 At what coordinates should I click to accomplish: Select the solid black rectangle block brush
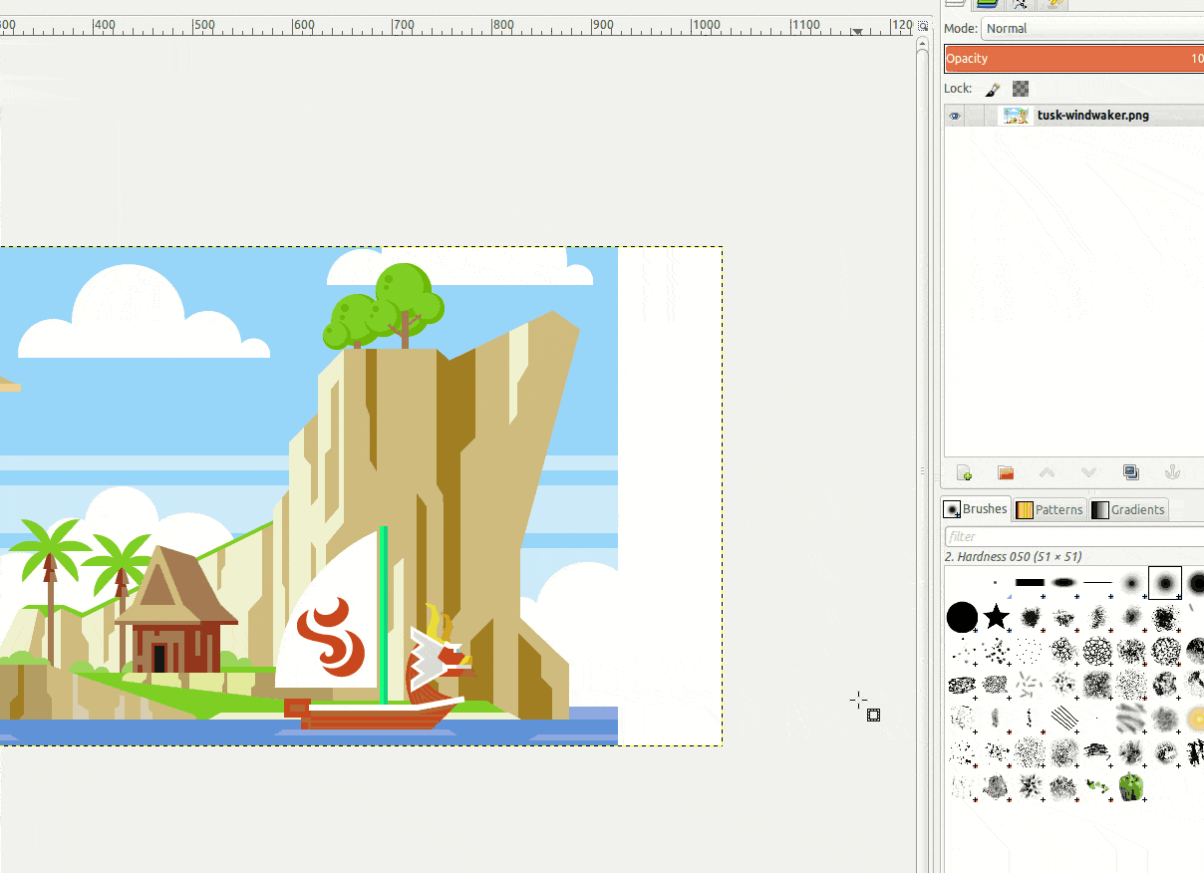pos(1030,583)
